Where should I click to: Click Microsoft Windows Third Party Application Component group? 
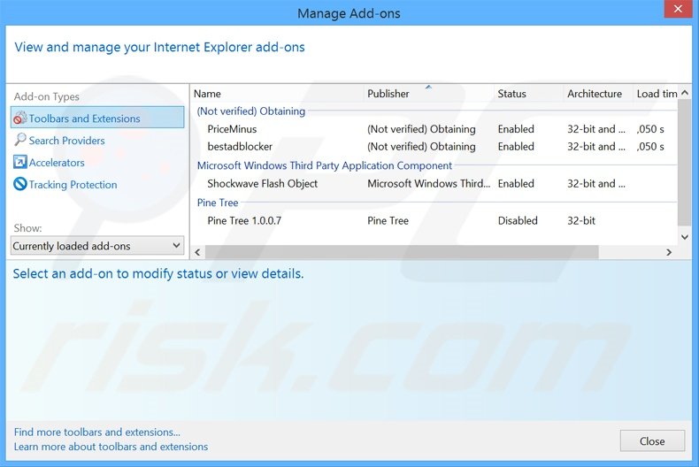point(325,165)
